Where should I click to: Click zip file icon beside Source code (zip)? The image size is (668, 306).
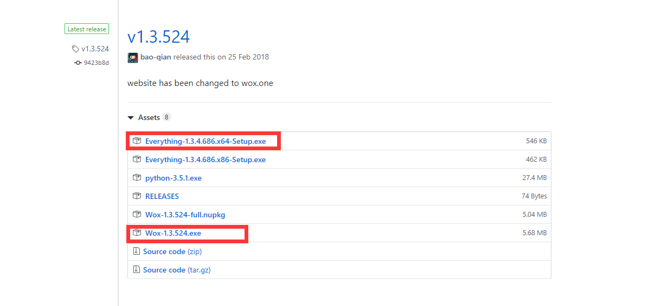(136, 251)
